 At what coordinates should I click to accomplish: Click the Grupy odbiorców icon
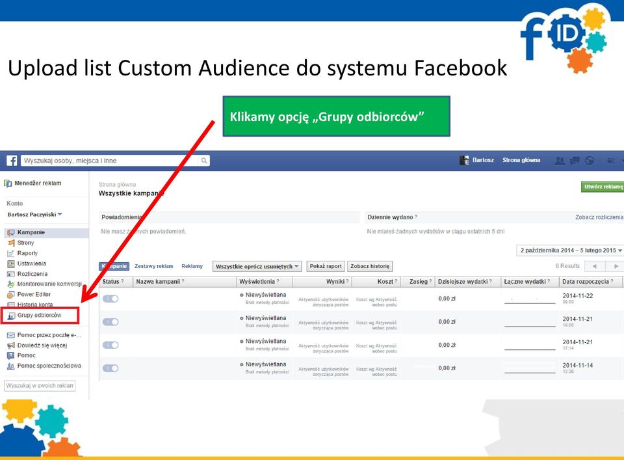click(x=11, y=316)
